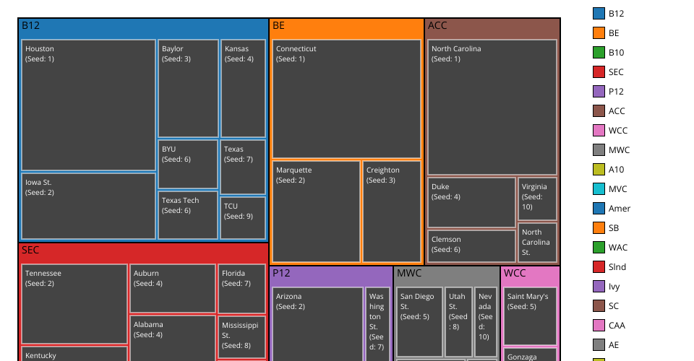694x361 pixels.
Task: Expand the ACC conference header
Action: [492, 26]
